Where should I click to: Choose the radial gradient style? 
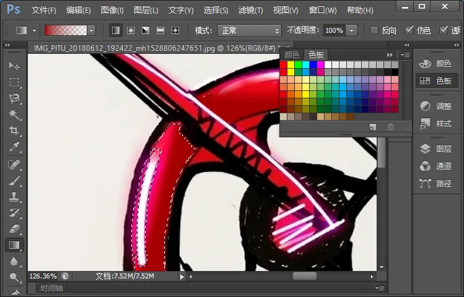131,30
